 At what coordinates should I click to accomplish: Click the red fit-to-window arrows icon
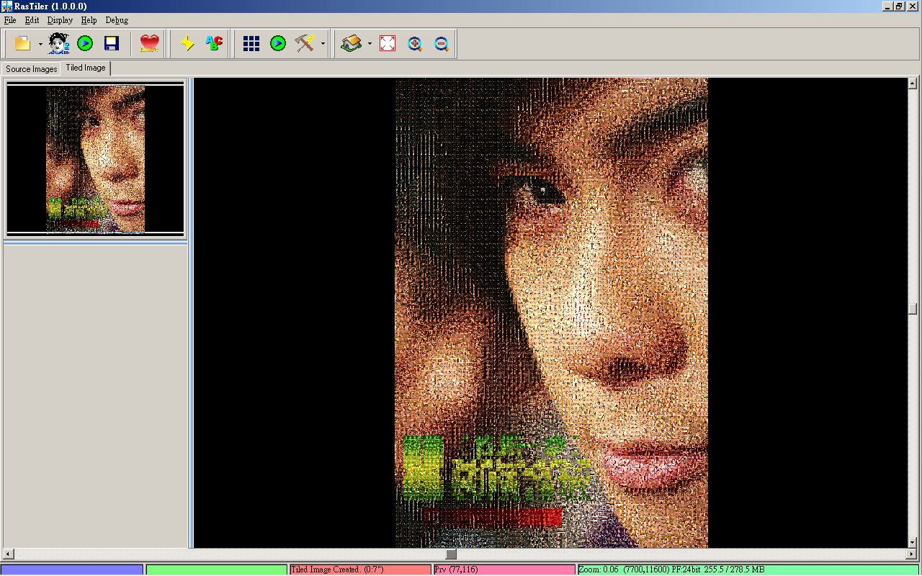[388, 43]
